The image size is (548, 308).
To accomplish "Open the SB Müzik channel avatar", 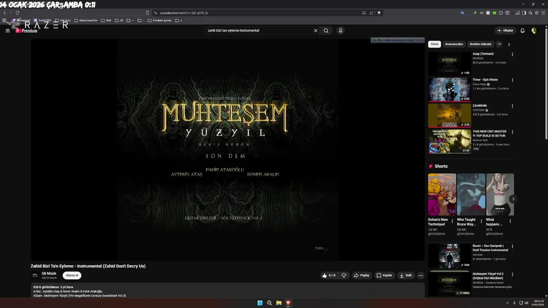I will (35, 275).
